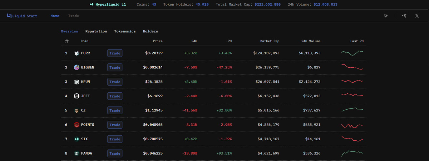Sort by the 24h Volume column header
Viewport: 429px width, 161px height.
(x=311, y=41)
